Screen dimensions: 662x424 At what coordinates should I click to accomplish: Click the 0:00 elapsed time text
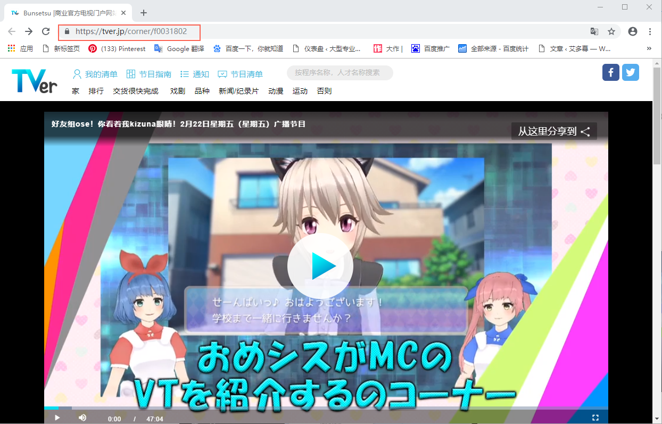tap(114, 419)
